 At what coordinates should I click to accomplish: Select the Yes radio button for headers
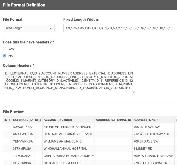pyautogui.click(x=4, y=49)
